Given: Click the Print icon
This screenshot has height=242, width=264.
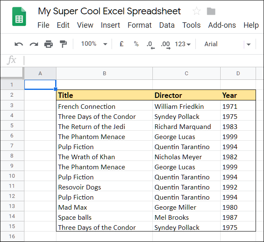Looking at the screenshot, I should (x=48, y=44).
